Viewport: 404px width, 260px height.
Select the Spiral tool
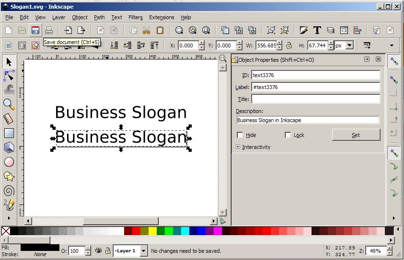coord(9,191)
